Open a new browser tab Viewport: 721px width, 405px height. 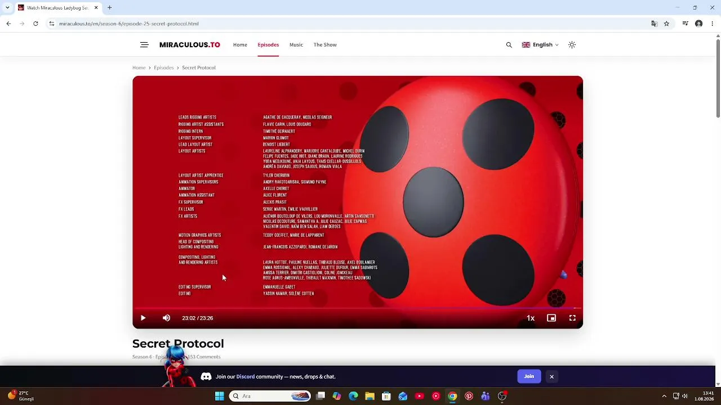(x=110, y=8)
